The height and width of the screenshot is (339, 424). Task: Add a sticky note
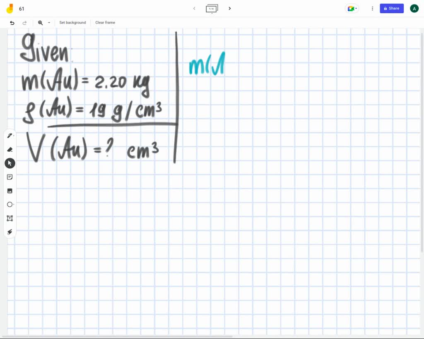coord(10,177)
